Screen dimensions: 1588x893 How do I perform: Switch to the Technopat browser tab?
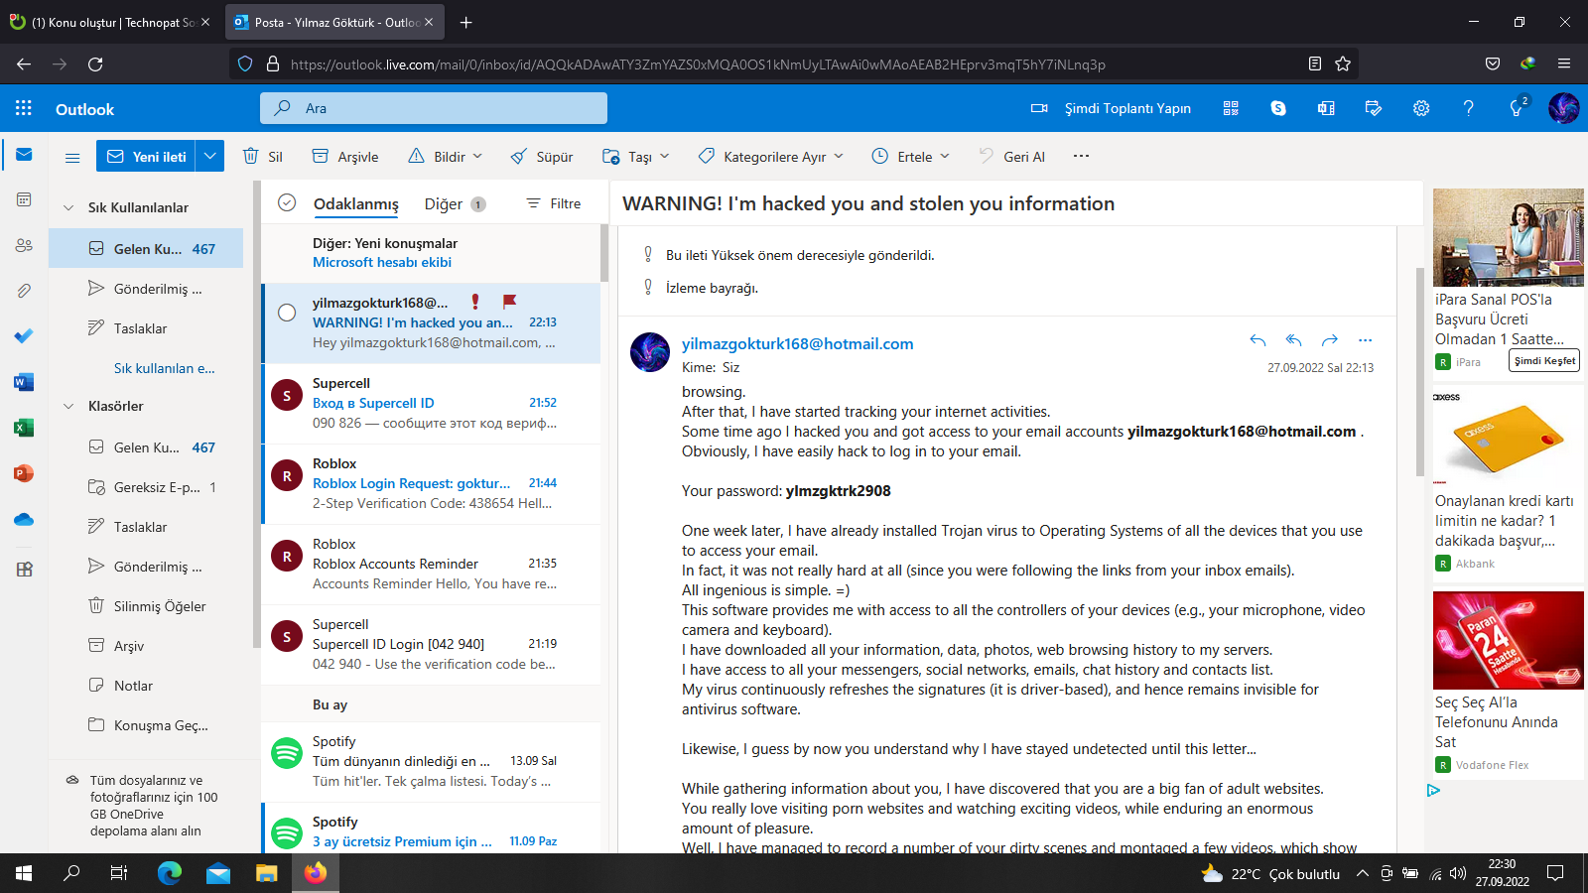point(113,22)
